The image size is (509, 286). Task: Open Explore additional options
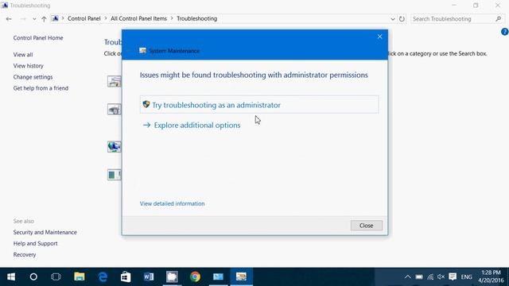tap(197, 126)
